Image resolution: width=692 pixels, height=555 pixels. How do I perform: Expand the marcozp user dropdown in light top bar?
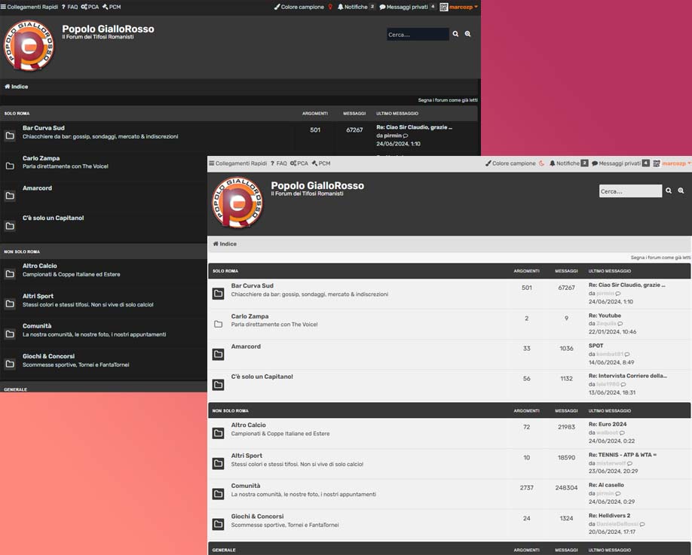(673, 163)
